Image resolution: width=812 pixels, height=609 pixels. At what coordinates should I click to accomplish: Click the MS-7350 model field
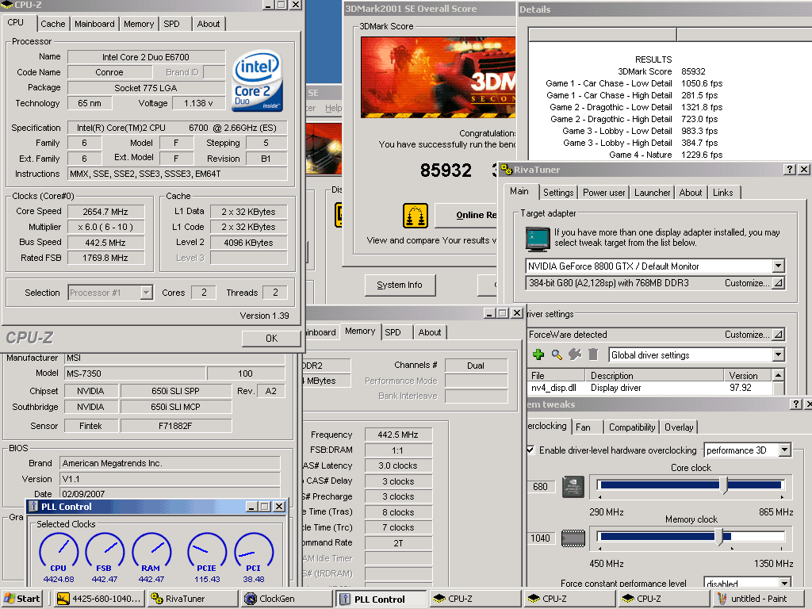pyautogui.click(x=135, y=373)
